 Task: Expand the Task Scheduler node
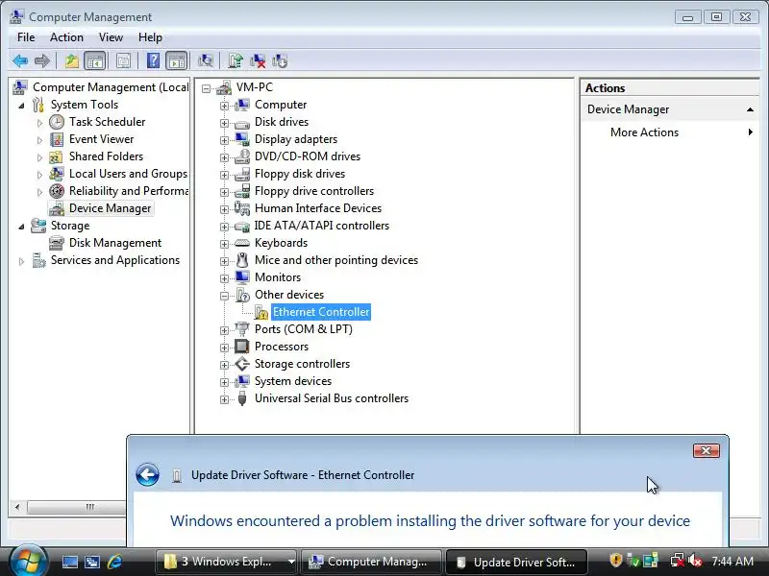click(x=39, y=123)
